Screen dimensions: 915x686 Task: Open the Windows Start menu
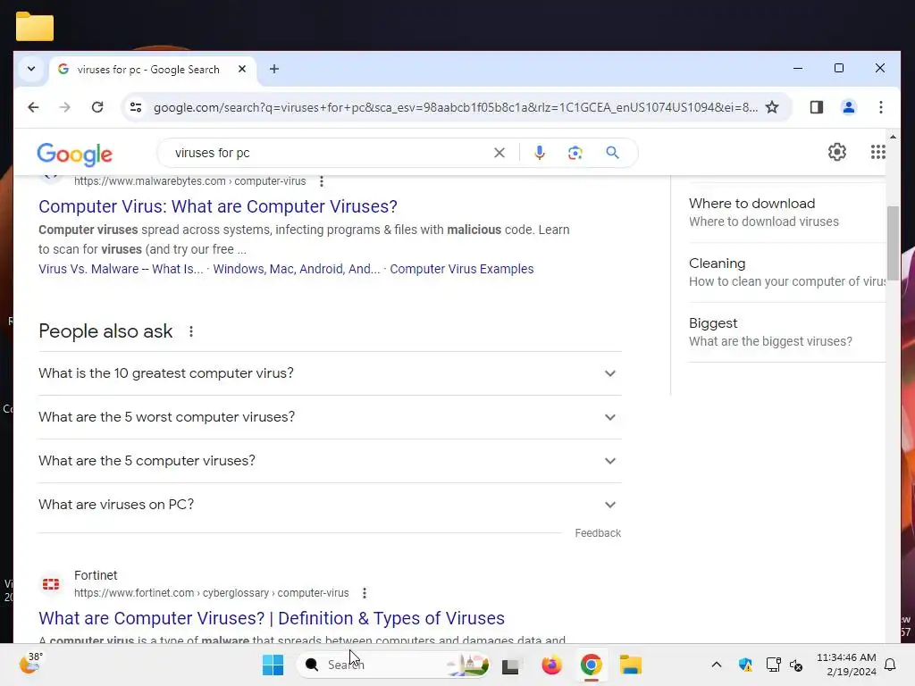tap(273, 665)
